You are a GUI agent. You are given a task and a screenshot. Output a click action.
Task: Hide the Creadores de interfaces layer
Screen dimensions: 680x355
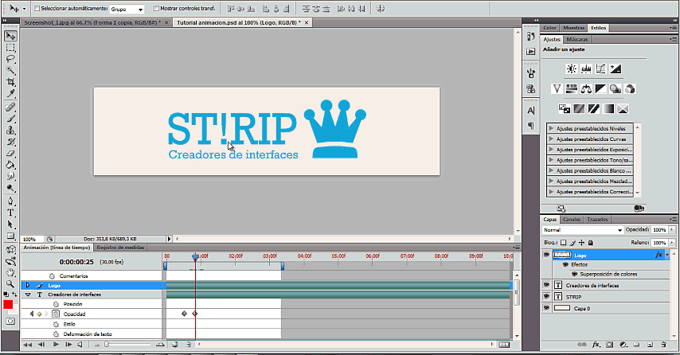pyautogui.click(x=546, y=285)
